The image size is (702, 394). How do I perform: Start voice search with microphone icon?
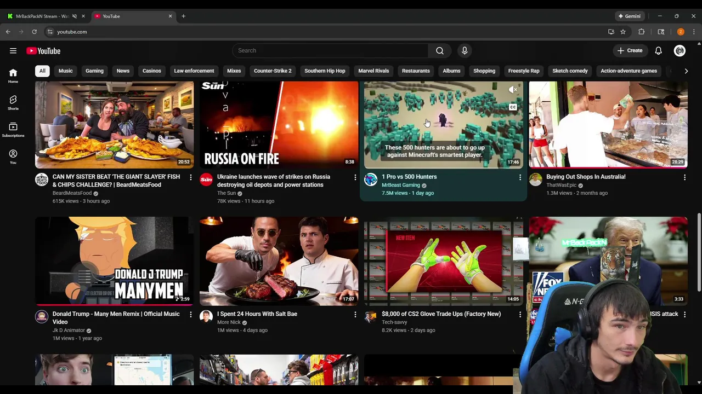tap(465, 51)
